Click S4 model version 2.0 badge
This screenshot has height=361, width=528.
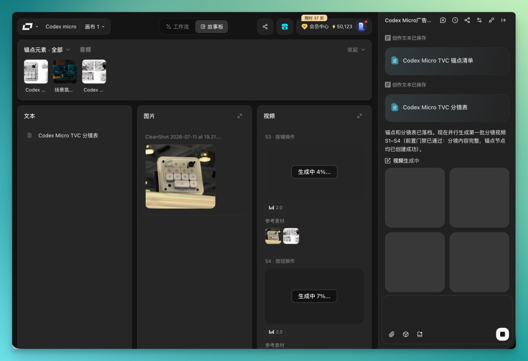[x=275, y=332]
